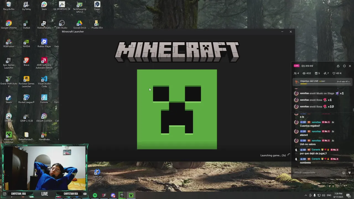The height and width of the screenshot is (199, 354).
Task: Select Minecraft Launcher desktop icon
Action: click(x=9, y=137)
